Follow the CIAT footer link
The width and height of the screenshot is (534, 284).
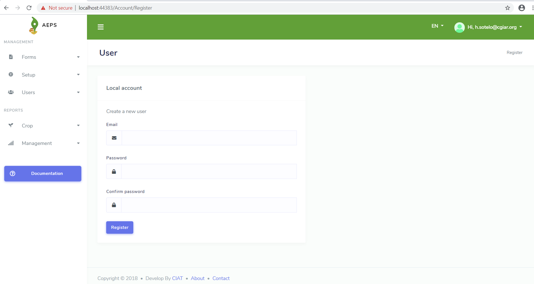click(177, 278)
